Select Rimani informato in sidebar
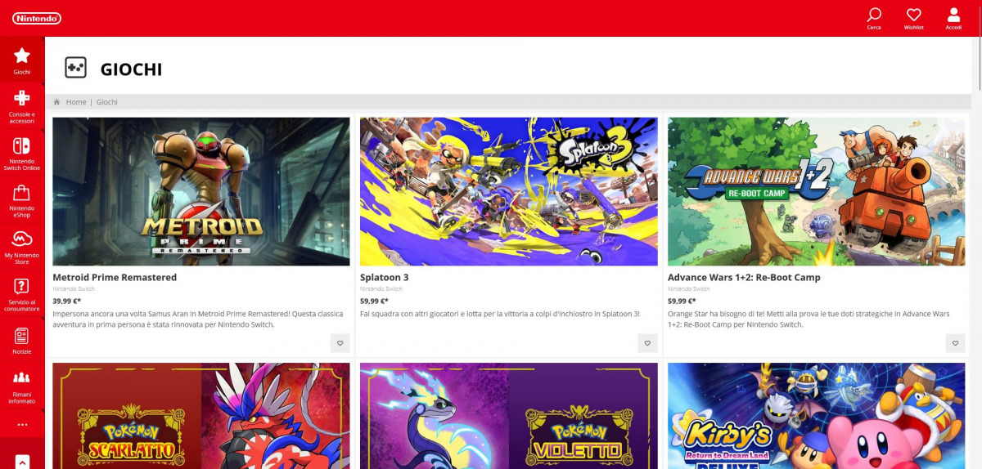The width and height of the screenshot is (982, 469). pyautogui.click(x=22, y=386)
